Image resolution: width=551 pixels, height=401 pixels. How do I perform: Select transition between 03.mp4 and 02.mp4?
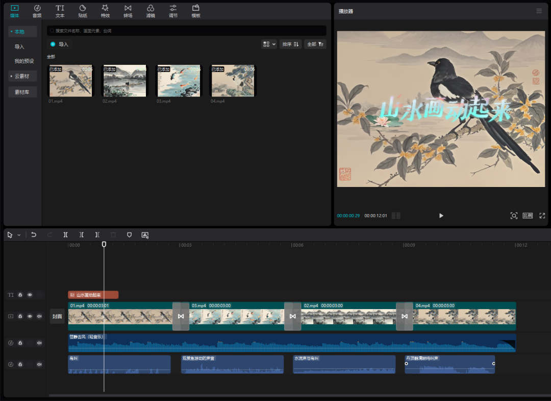tap(293, 316)
